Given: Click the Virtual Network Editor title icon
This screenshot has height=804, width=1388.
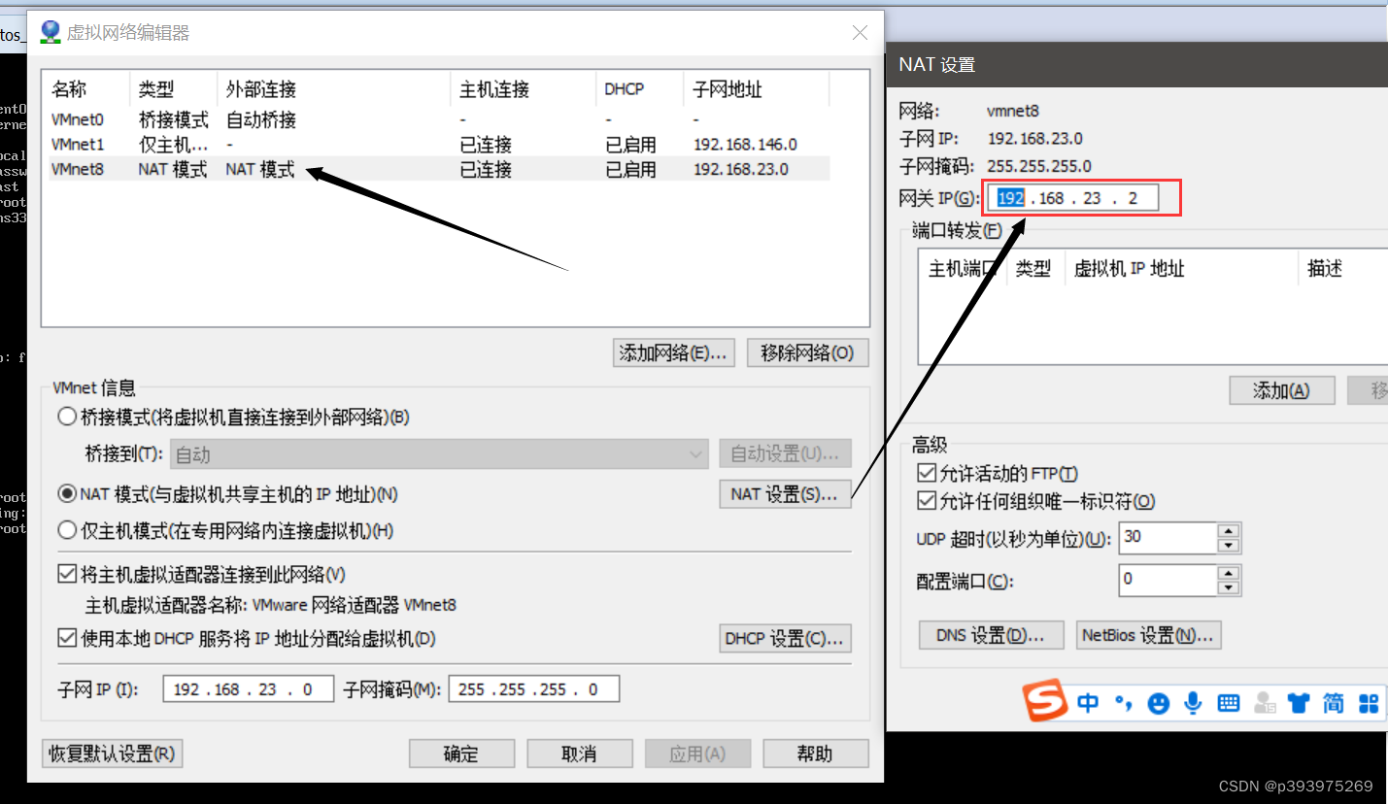Looking at the screenshot, I should pyautogui.click(x=50, y=32).
